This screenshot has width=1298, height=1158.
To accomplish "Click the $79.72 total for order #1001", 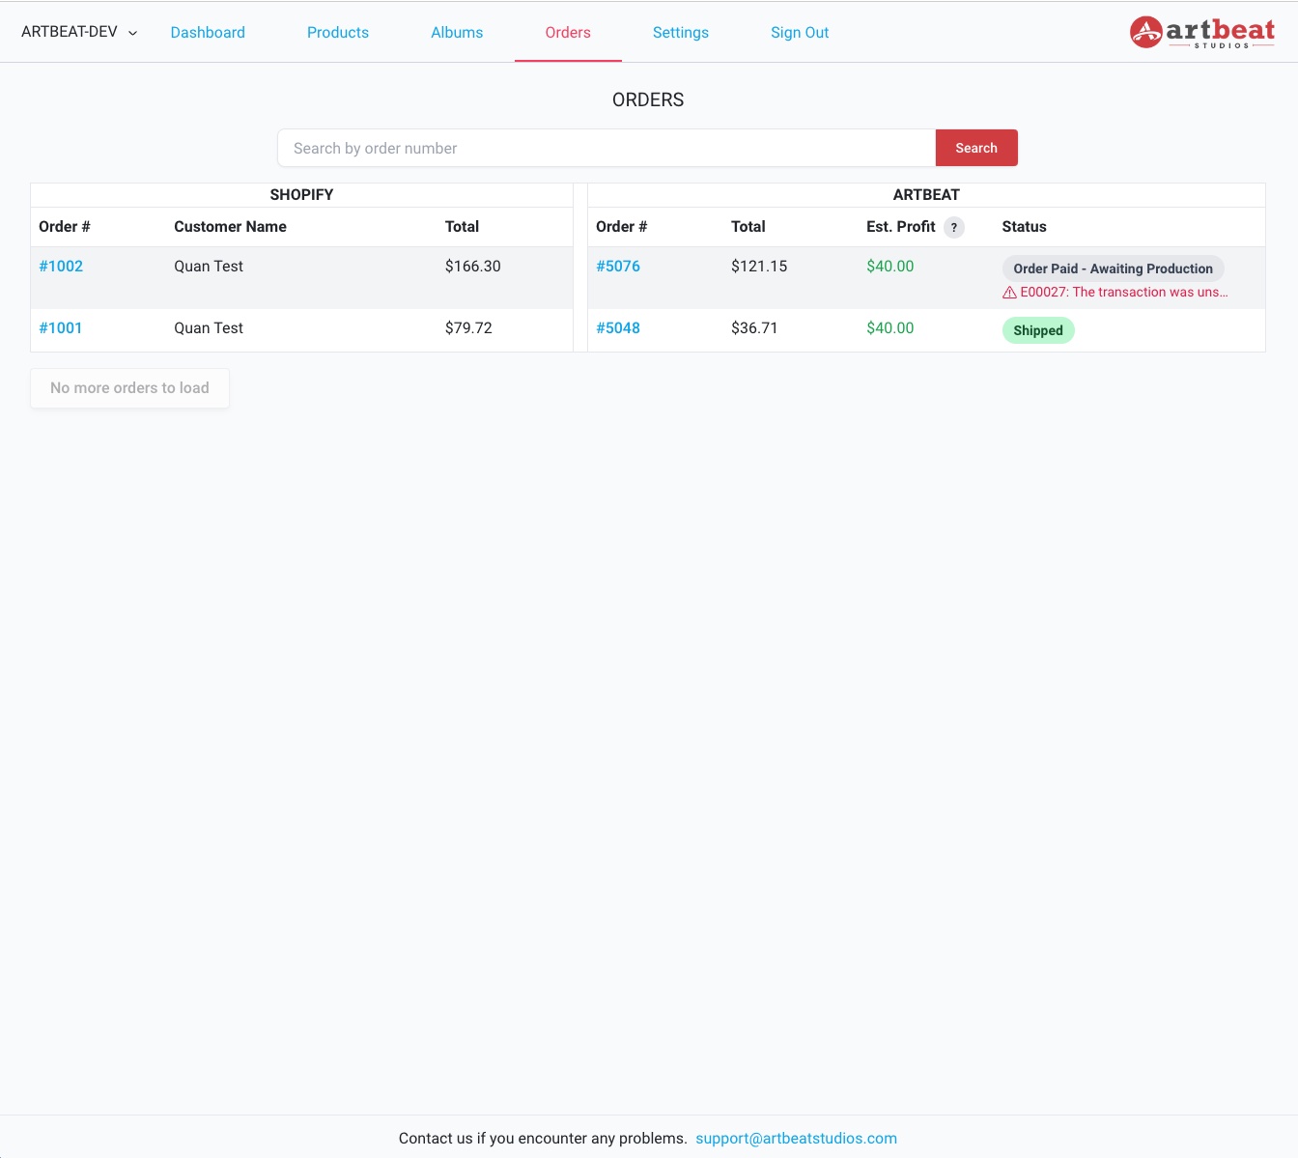I will click(468, 328).
